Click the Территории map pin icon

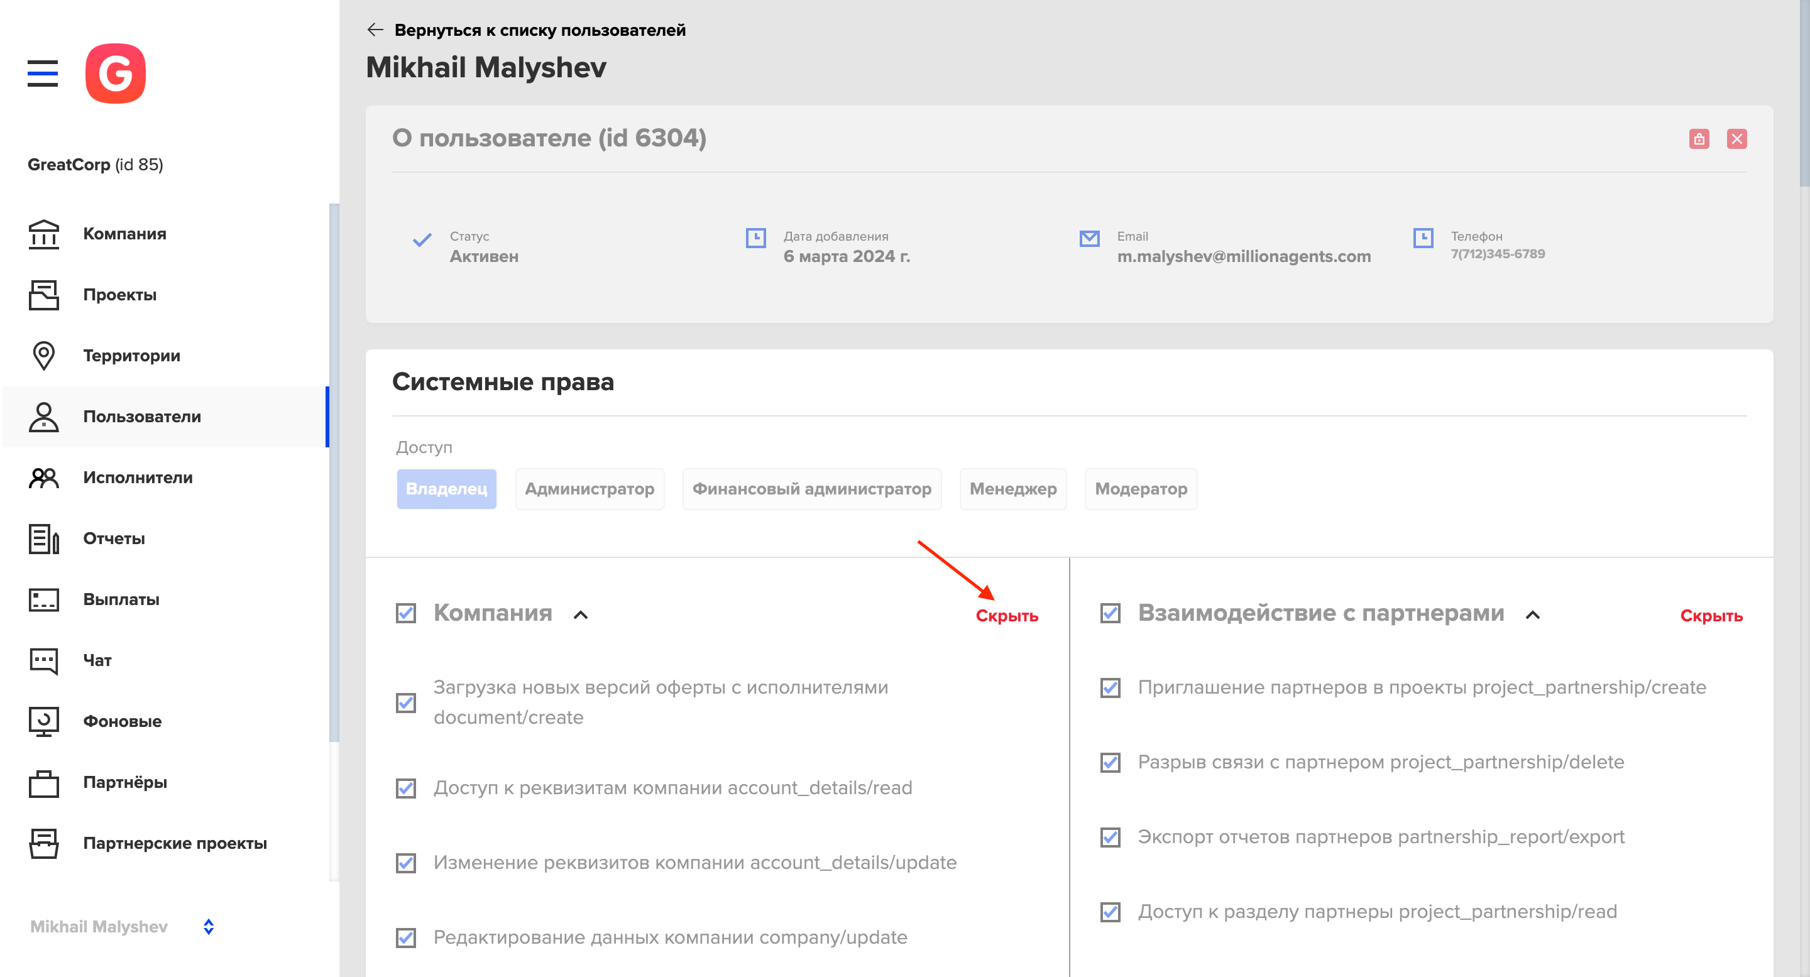[43, 356]
